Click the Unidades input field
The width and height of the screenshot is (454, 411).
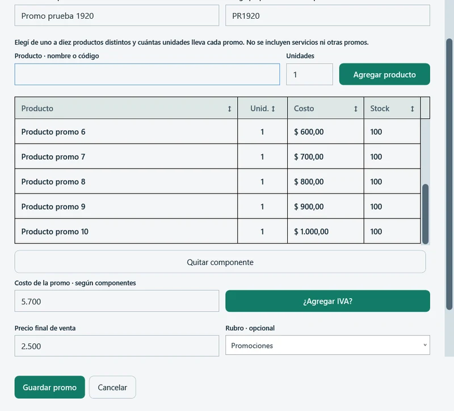(309, 74)
